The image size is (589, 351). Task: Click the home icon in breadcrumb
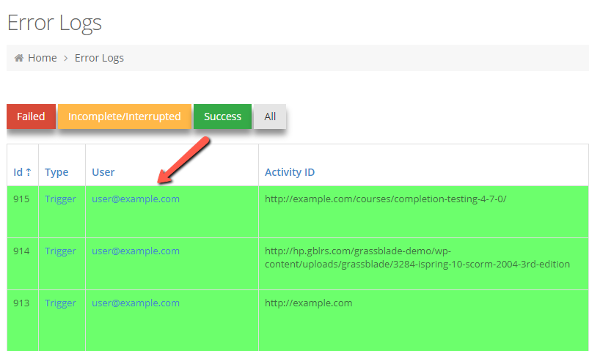point(19,58)
